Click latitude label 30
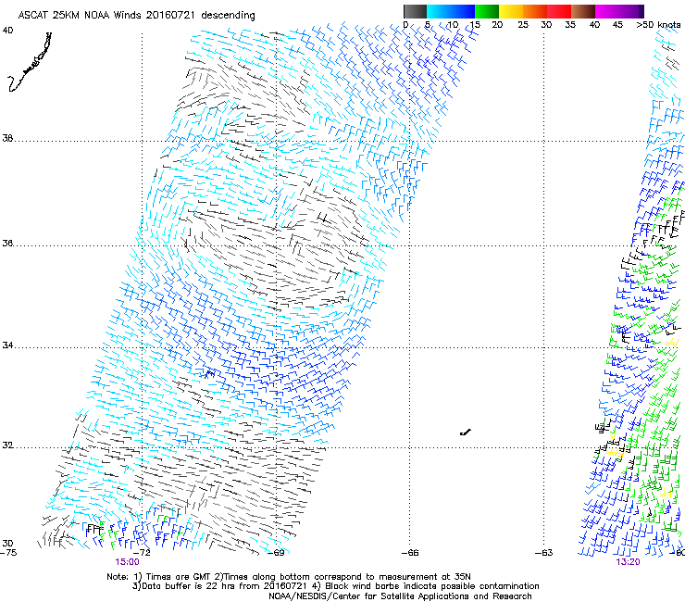Image resolution: width=685 pixels, height=602 pixels. [7, 544]
